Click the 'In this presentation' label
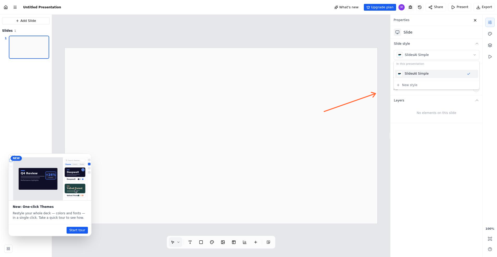This screenshot has height=257, width=497. click(x=410, y=64)
